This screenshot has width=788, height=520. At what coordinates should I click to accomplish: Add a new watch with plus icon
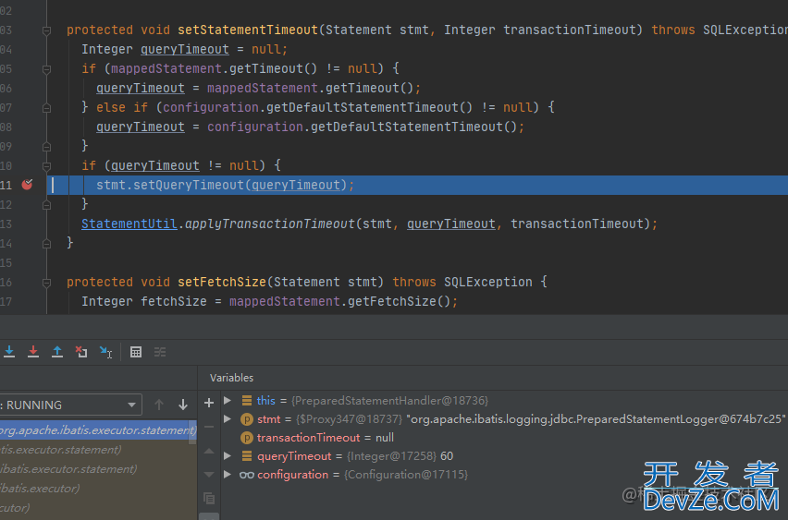pyautogui.click(x=209, y=403)
